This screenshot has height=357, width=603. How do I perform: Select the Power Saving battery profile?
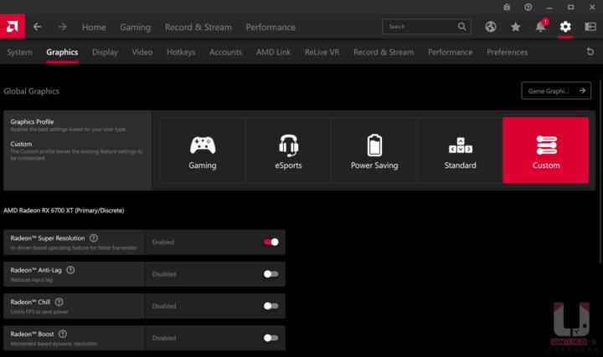(x=374, y=150)
